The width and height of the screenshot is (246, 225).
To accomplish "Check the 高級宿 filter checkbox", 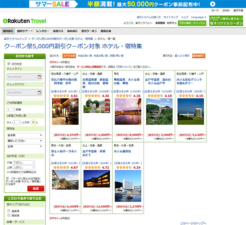I will [x=9, y=215].
